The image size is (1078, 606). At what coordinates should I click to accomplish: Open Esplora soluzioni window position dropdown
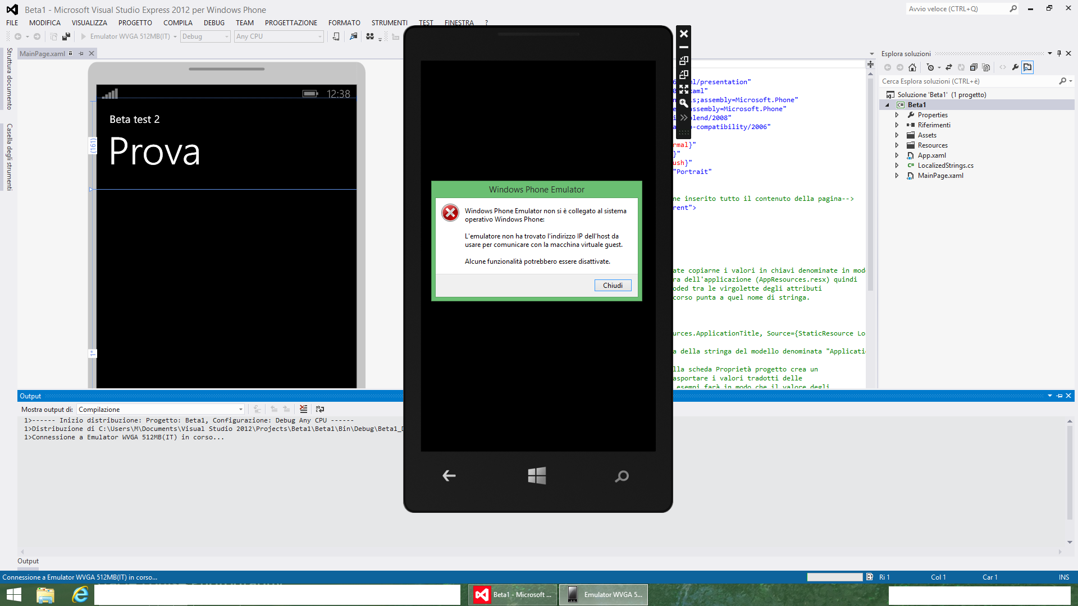(x=1049, y=53)
